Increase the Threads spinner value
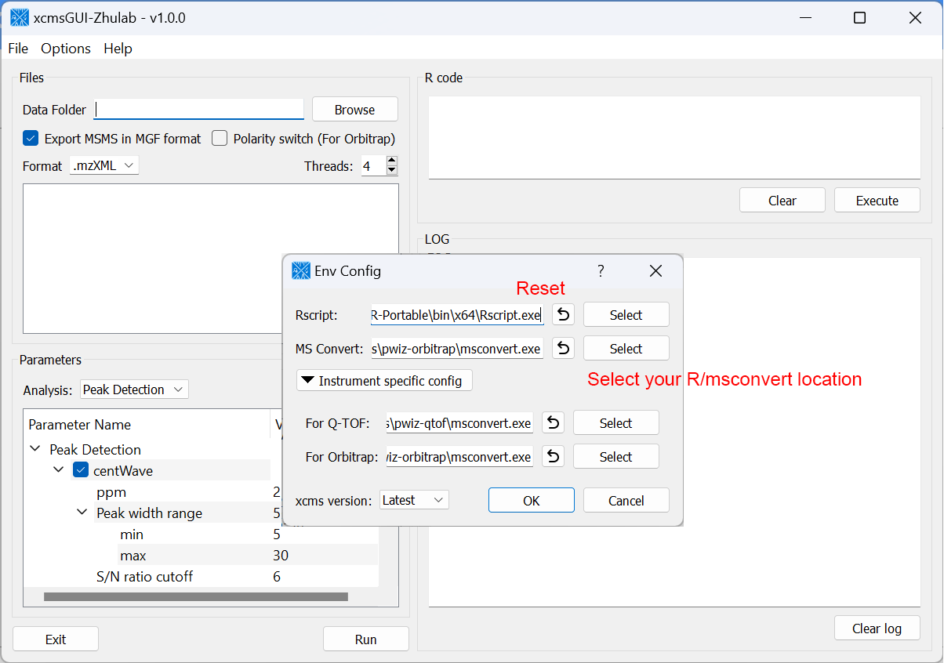Screen dimensions: 944x663 [x=392, y=161]
